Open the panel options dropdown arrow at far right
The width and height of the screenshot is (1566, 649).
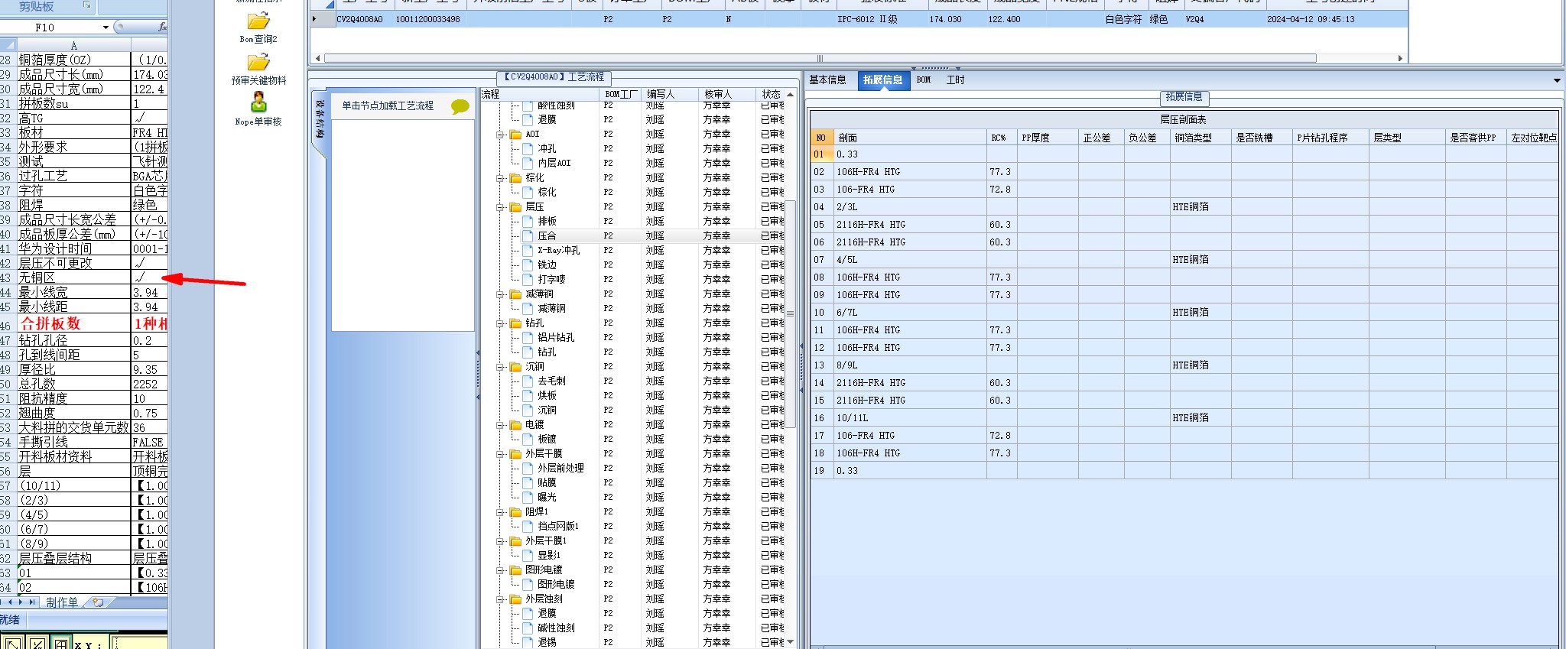click(1557, 80)
